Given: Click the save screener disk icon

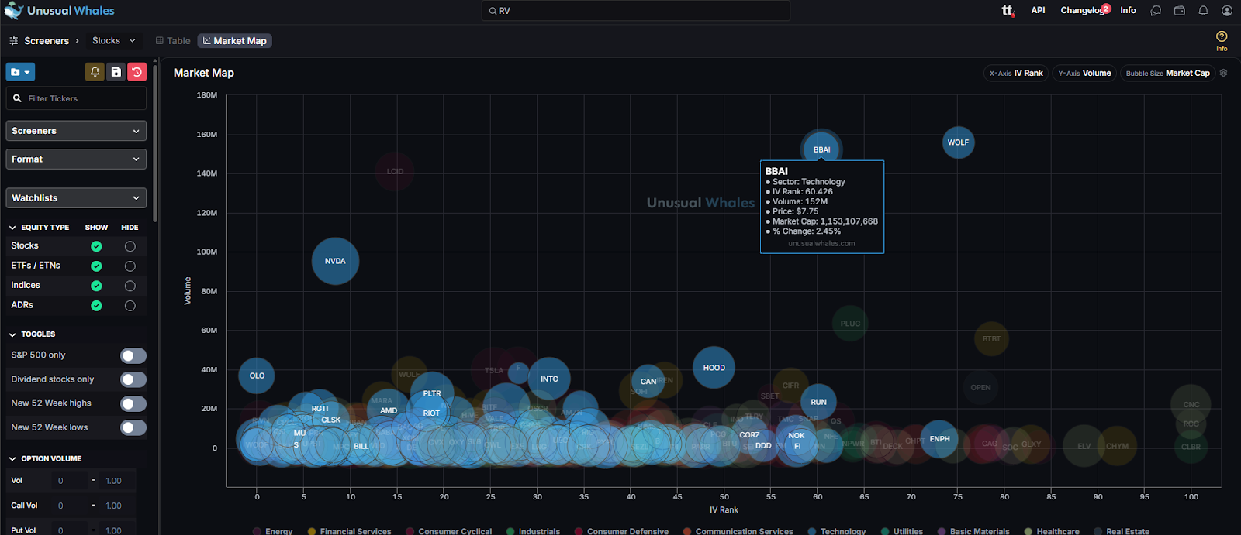Looking at the screenshot, I should pos(116,72).
